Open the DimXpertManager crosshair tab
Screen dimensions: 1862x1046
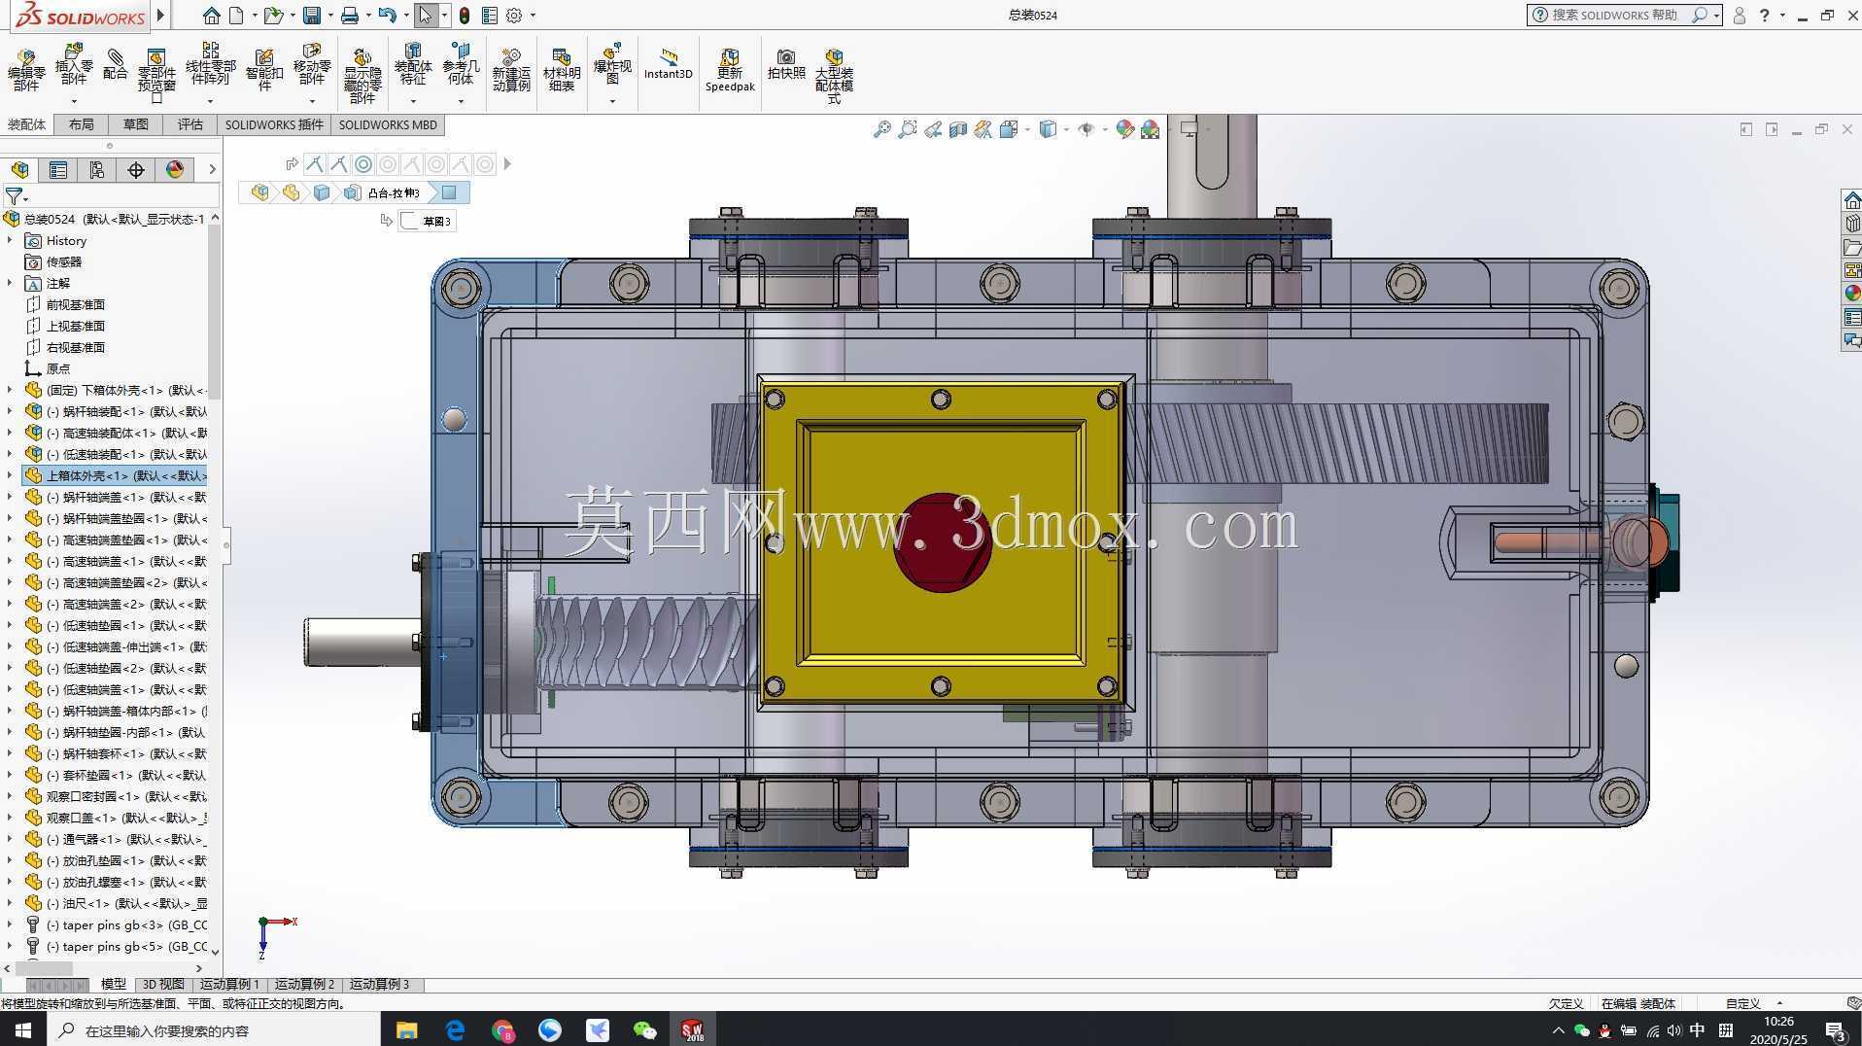point(136,170)
